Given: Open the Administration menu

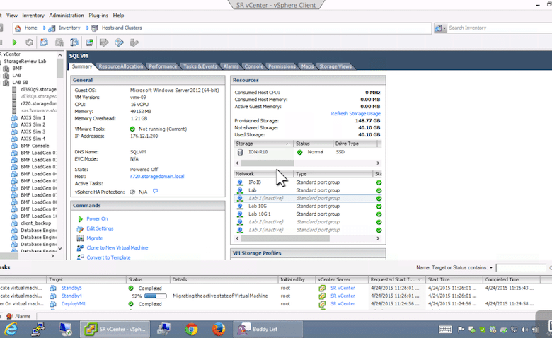Looking at the screenshot, I should tap(67, 16).
